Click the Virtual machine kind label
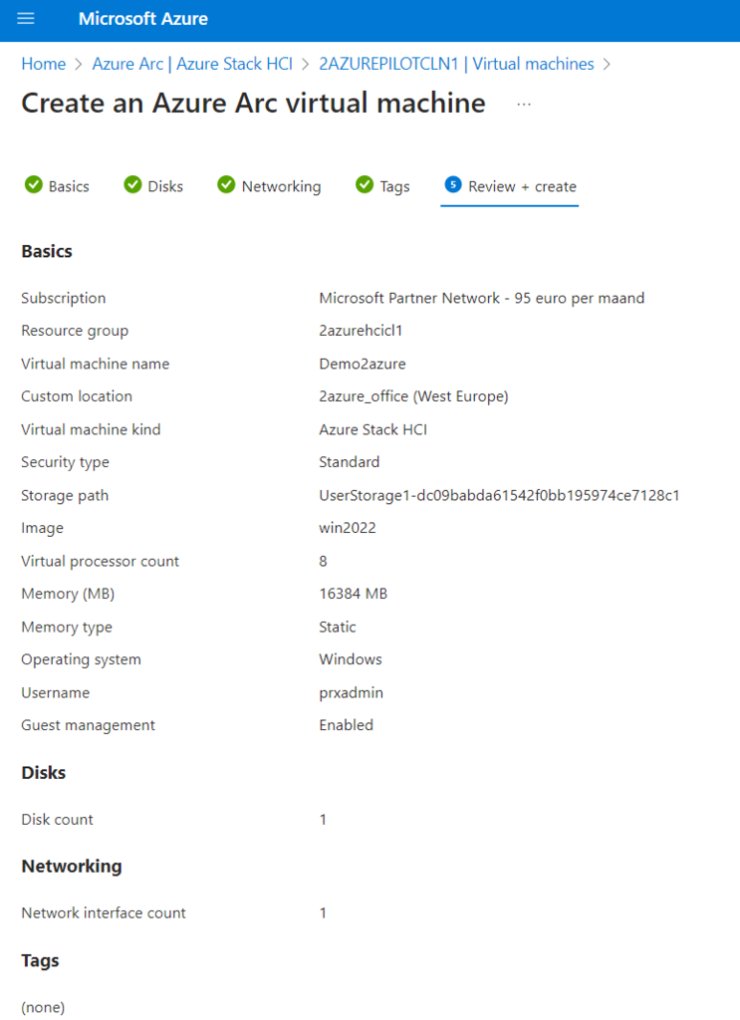This screenshot has width=740, height=1020. [x=91, y=429]
